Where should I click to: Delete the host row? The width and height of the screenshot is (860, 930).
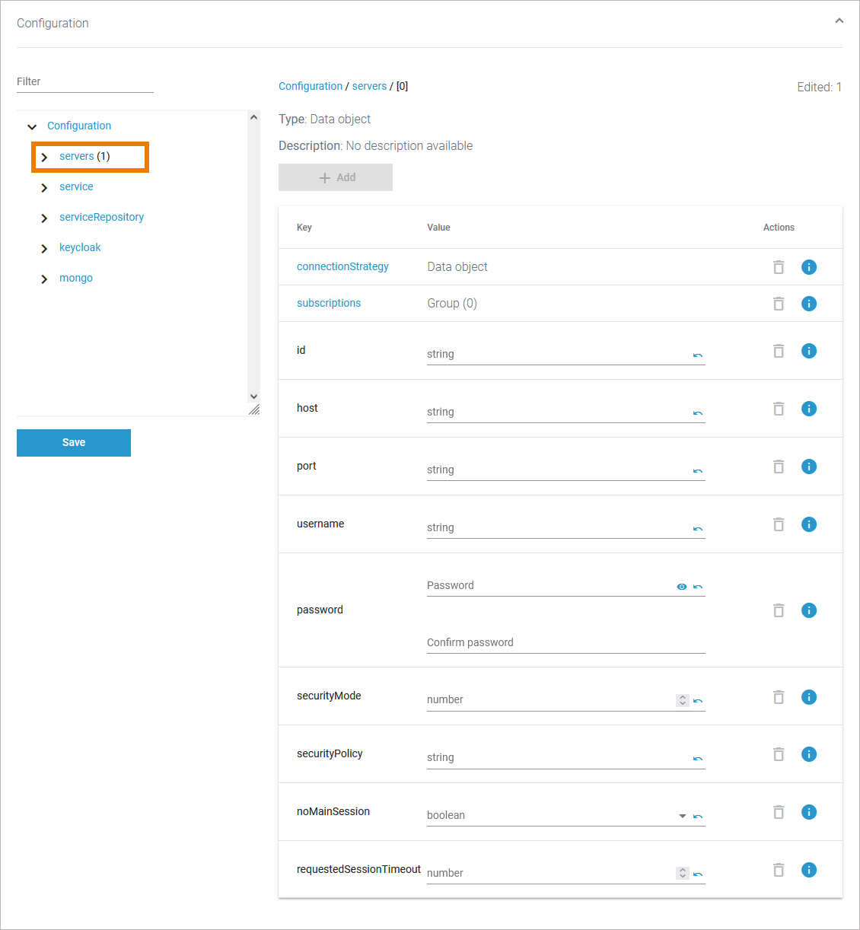coord(778,409)
